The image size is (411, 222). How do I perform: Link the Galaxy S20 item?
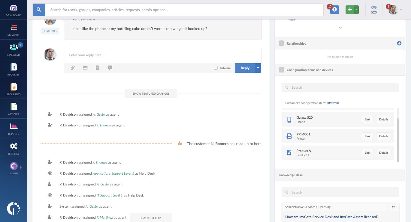(x=367, y=119)
